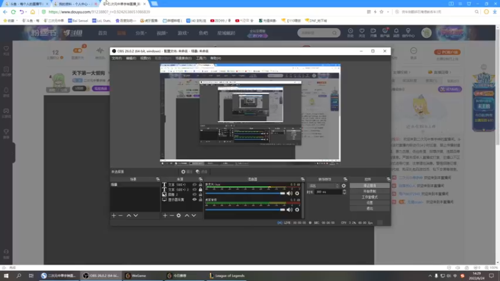Undock the 来源 panel using its float icon
The height and width of the screenshot is (281, 500).
click(200, 179)
